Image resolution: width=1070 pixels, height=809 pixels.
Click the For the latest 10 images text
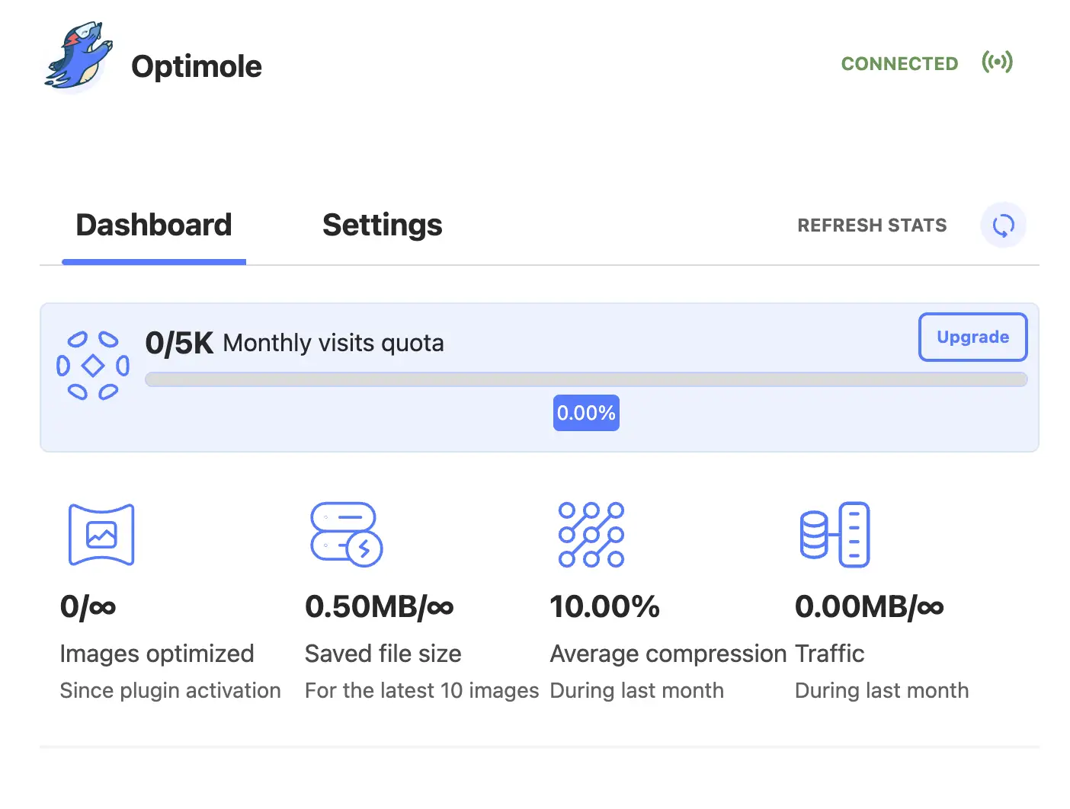422,690
